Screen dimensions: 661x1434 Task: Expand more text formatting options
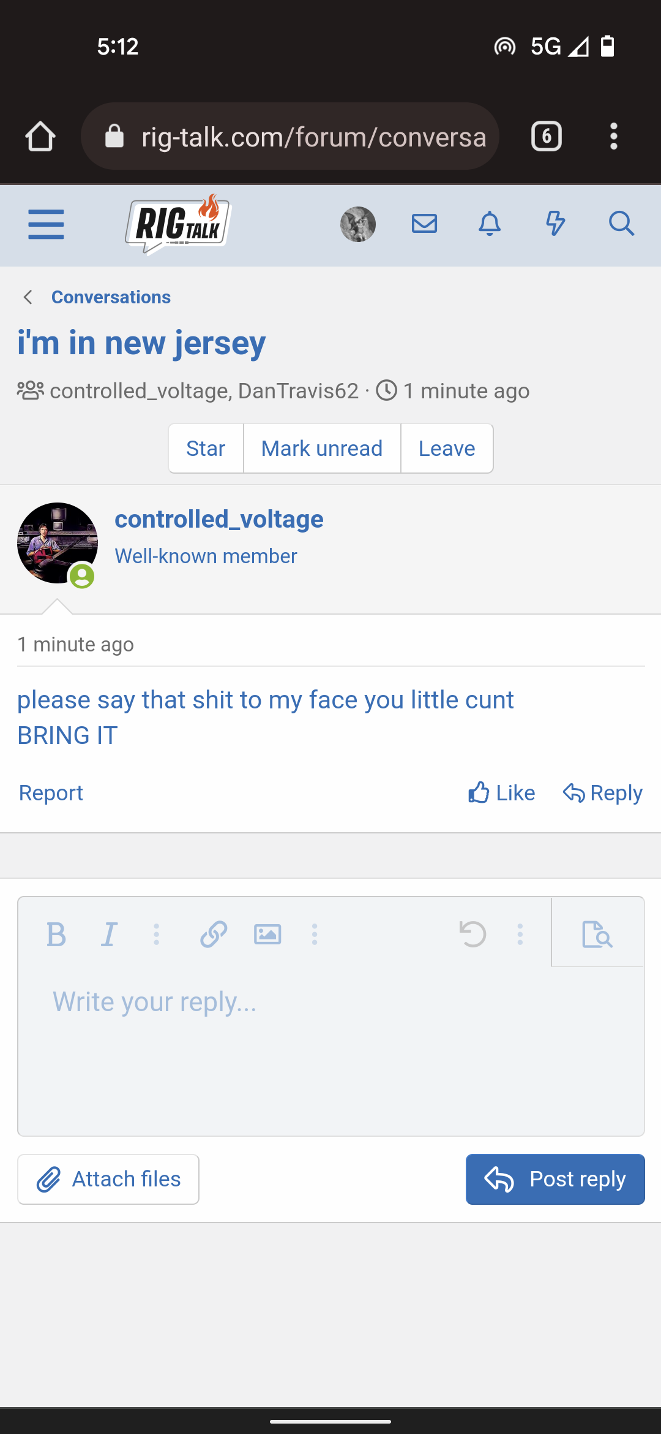[157, 935]
